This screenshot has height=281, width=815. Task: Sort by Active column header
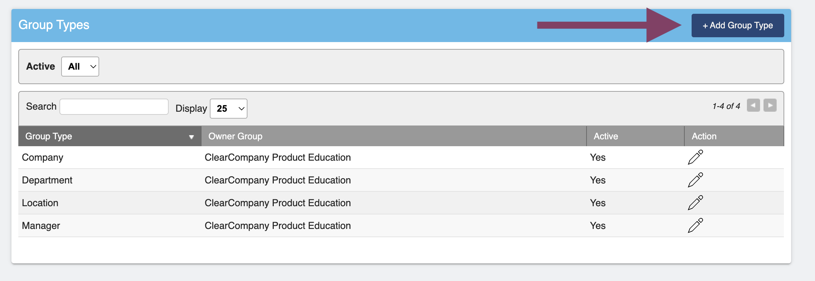[x=606, y=136]
